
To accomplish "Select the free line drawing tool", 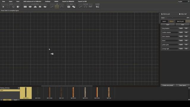I will 80,7.
